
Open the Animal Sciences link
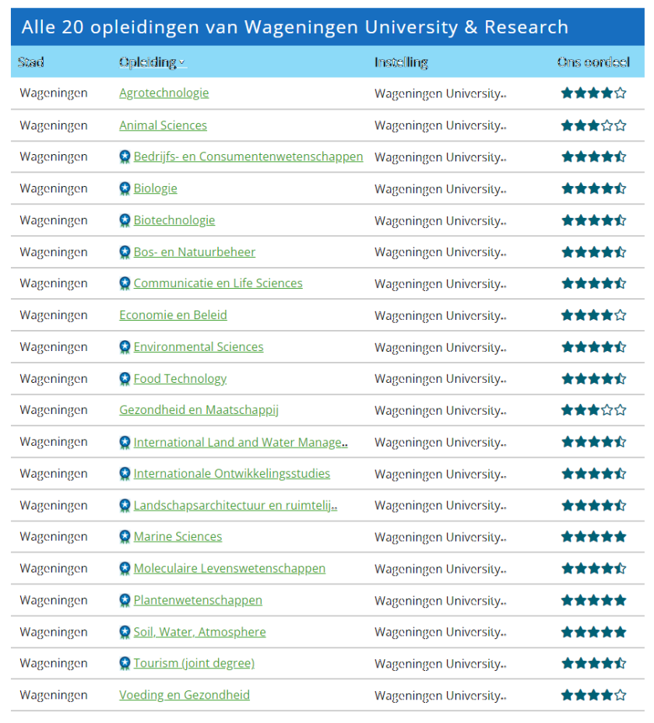pos(163,125)
